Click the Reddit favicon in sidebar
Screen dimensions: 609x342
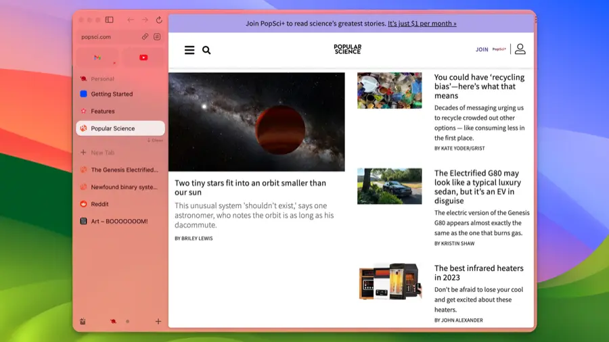83,204
